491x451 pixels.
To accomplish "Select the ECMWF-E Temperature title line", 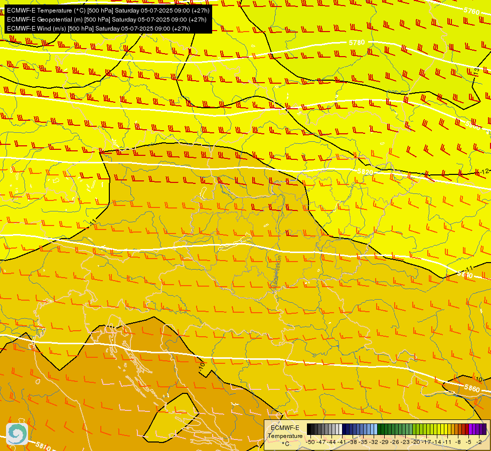I will 108,11.
